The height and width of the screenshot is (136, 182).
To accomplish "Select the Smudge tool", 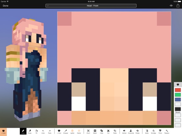I will pyautogui.click(x=153, y=131).
